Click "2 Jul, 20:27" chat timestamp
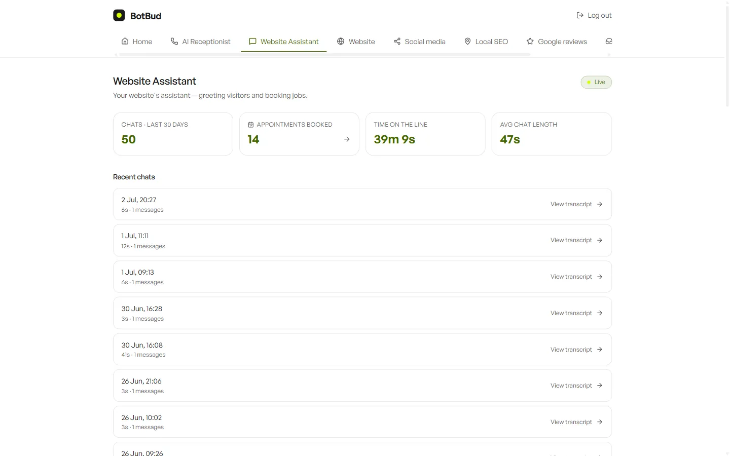The image size is (730, 456). (139, 200)
